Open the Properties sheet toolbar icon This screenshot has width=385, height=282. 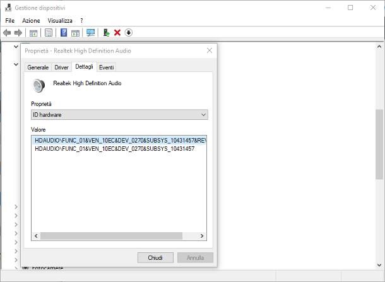click(x=49, y=33)
